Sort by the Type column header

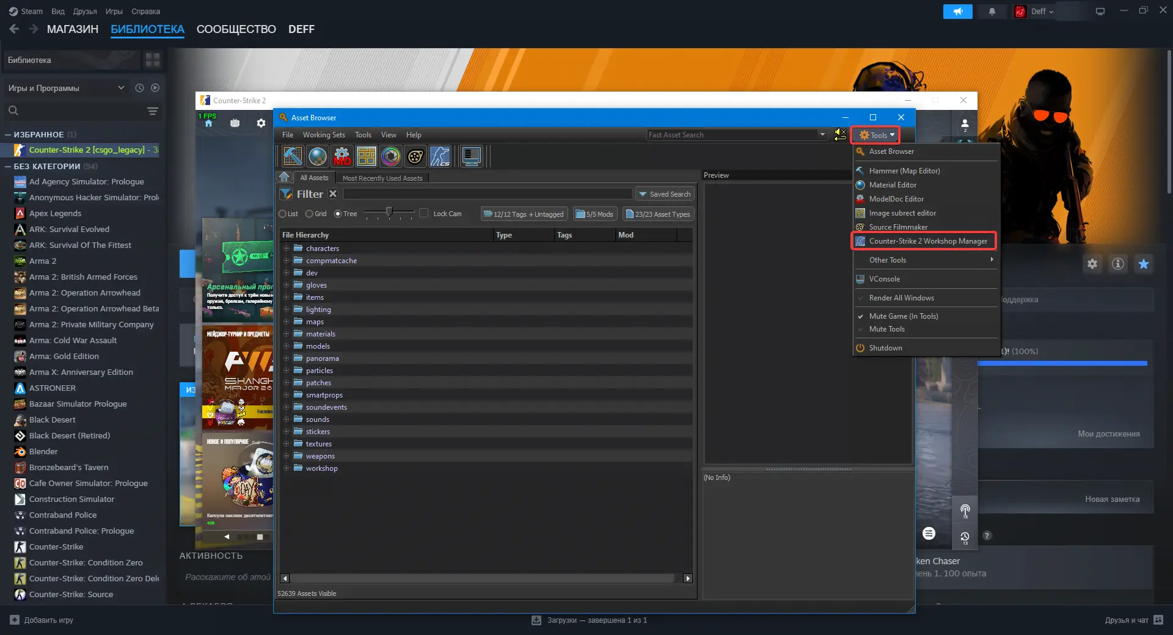(x=524, y=235)
